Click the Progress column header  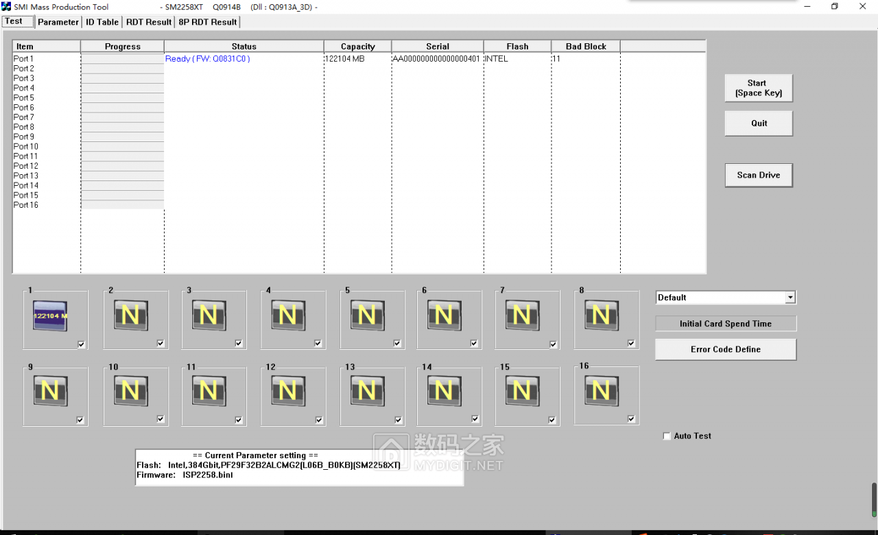coord(123,47)
